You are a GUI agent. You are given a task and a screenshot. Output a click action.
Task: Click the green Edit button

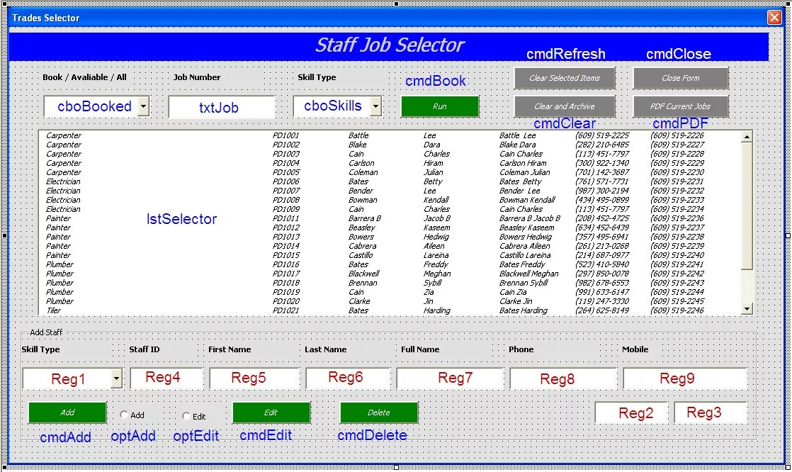coord(271,412)
